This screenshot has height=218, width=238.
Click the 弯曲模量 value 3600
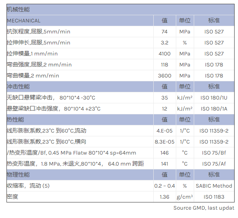[164, 76]
